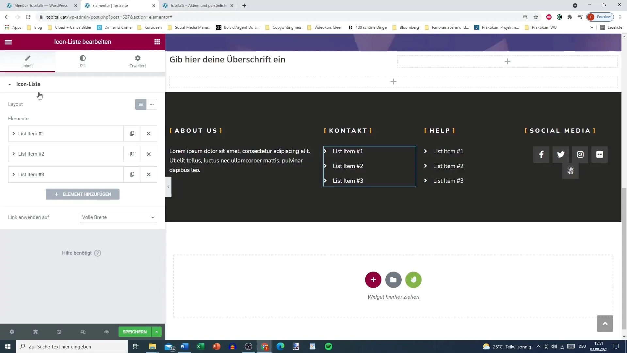Open the Link anwenden auf dropdown
This screenshot has height=353, width=627.
pos(118,217)
